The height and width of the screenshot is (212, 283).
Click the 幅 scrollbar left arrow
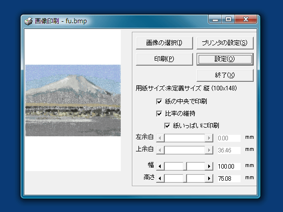coord(160,166)
